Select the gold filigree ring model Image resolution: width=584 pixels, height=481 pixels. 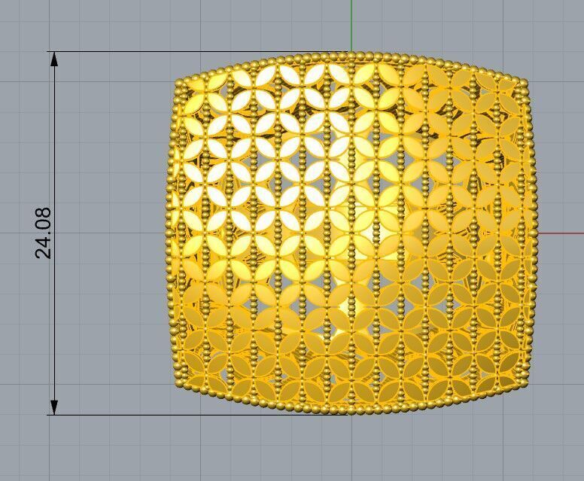(352, 233)
